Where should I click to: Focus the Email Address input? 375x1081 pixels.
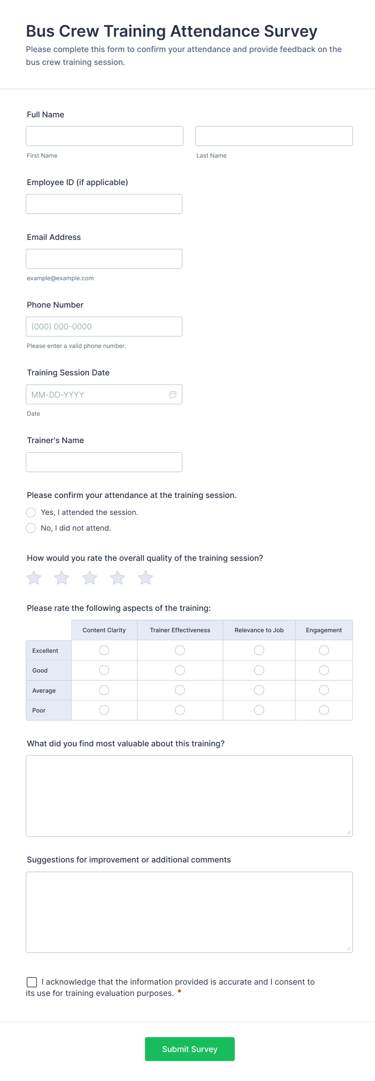click(104, 258)
